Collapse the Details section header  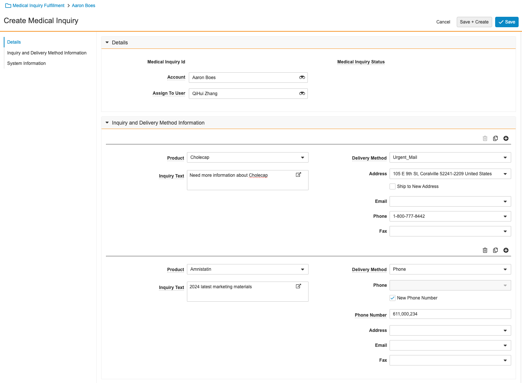point(107,43)
